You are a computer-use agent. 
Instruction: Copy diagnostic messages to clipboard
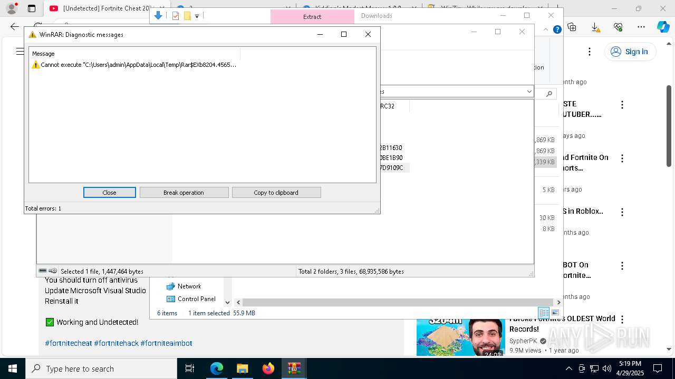(x=276, y=193)
